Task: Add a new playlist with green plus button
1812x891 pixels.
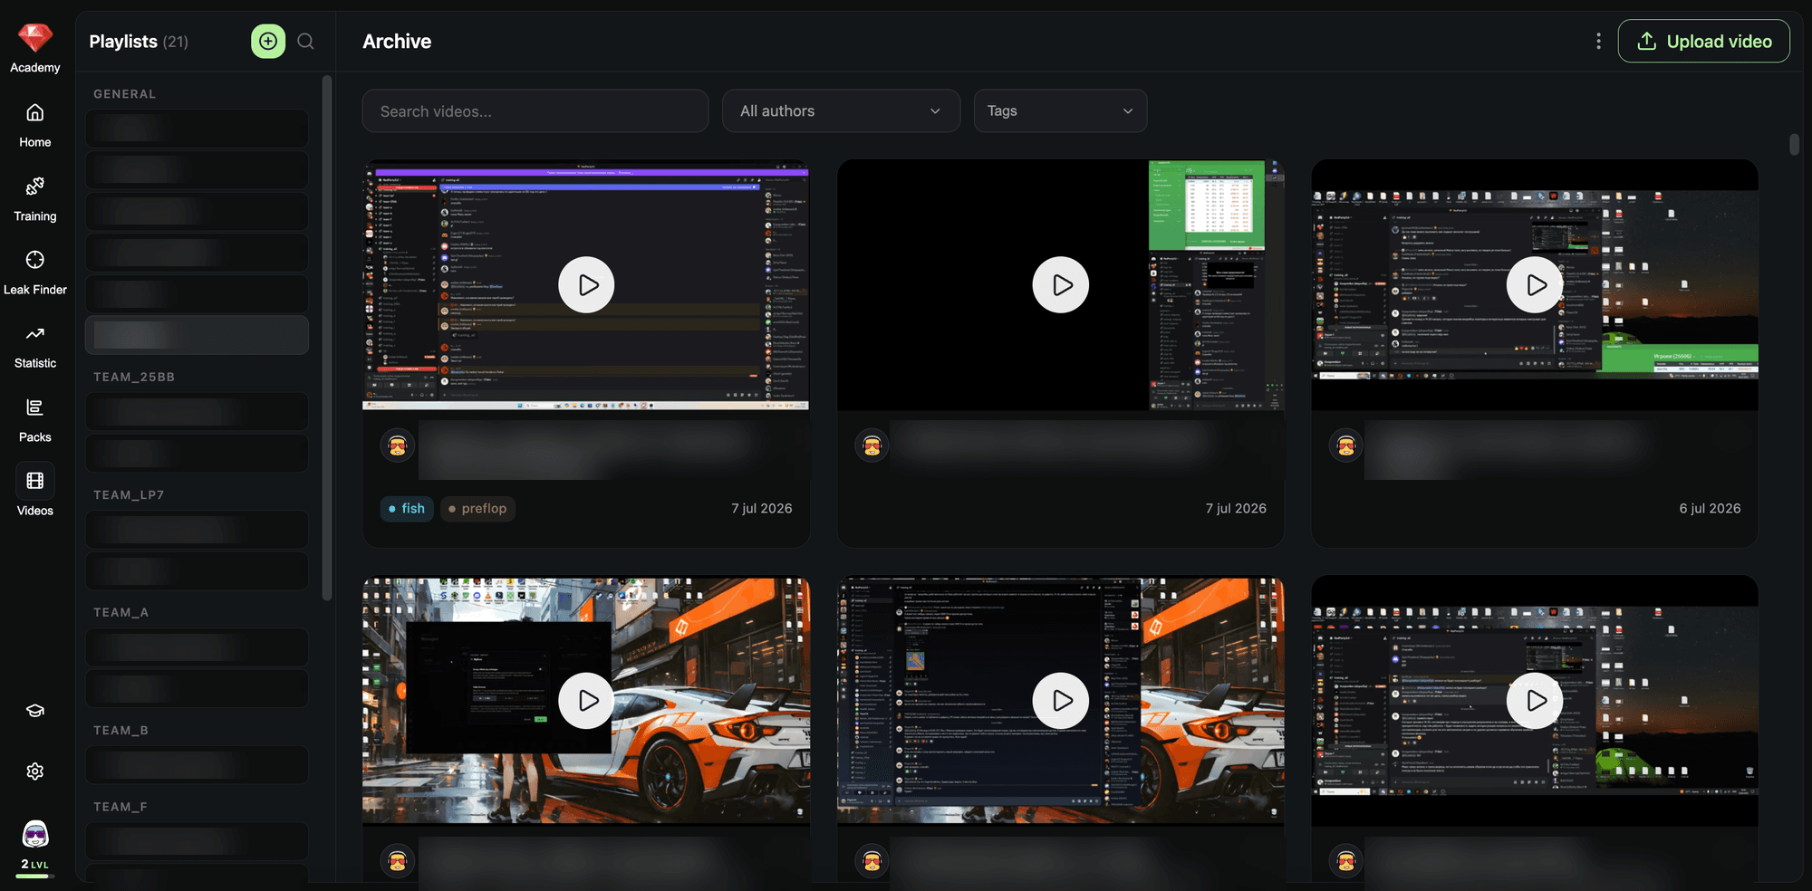Action: [x=268, y=41]
